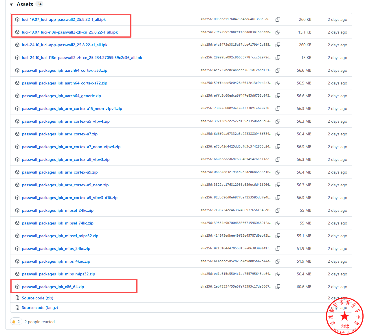Open passwall_packages_ipk_aarch64_generic.zip link
Image resolution: width=365 pixels, height=335 pixels.
coord(61,96)
